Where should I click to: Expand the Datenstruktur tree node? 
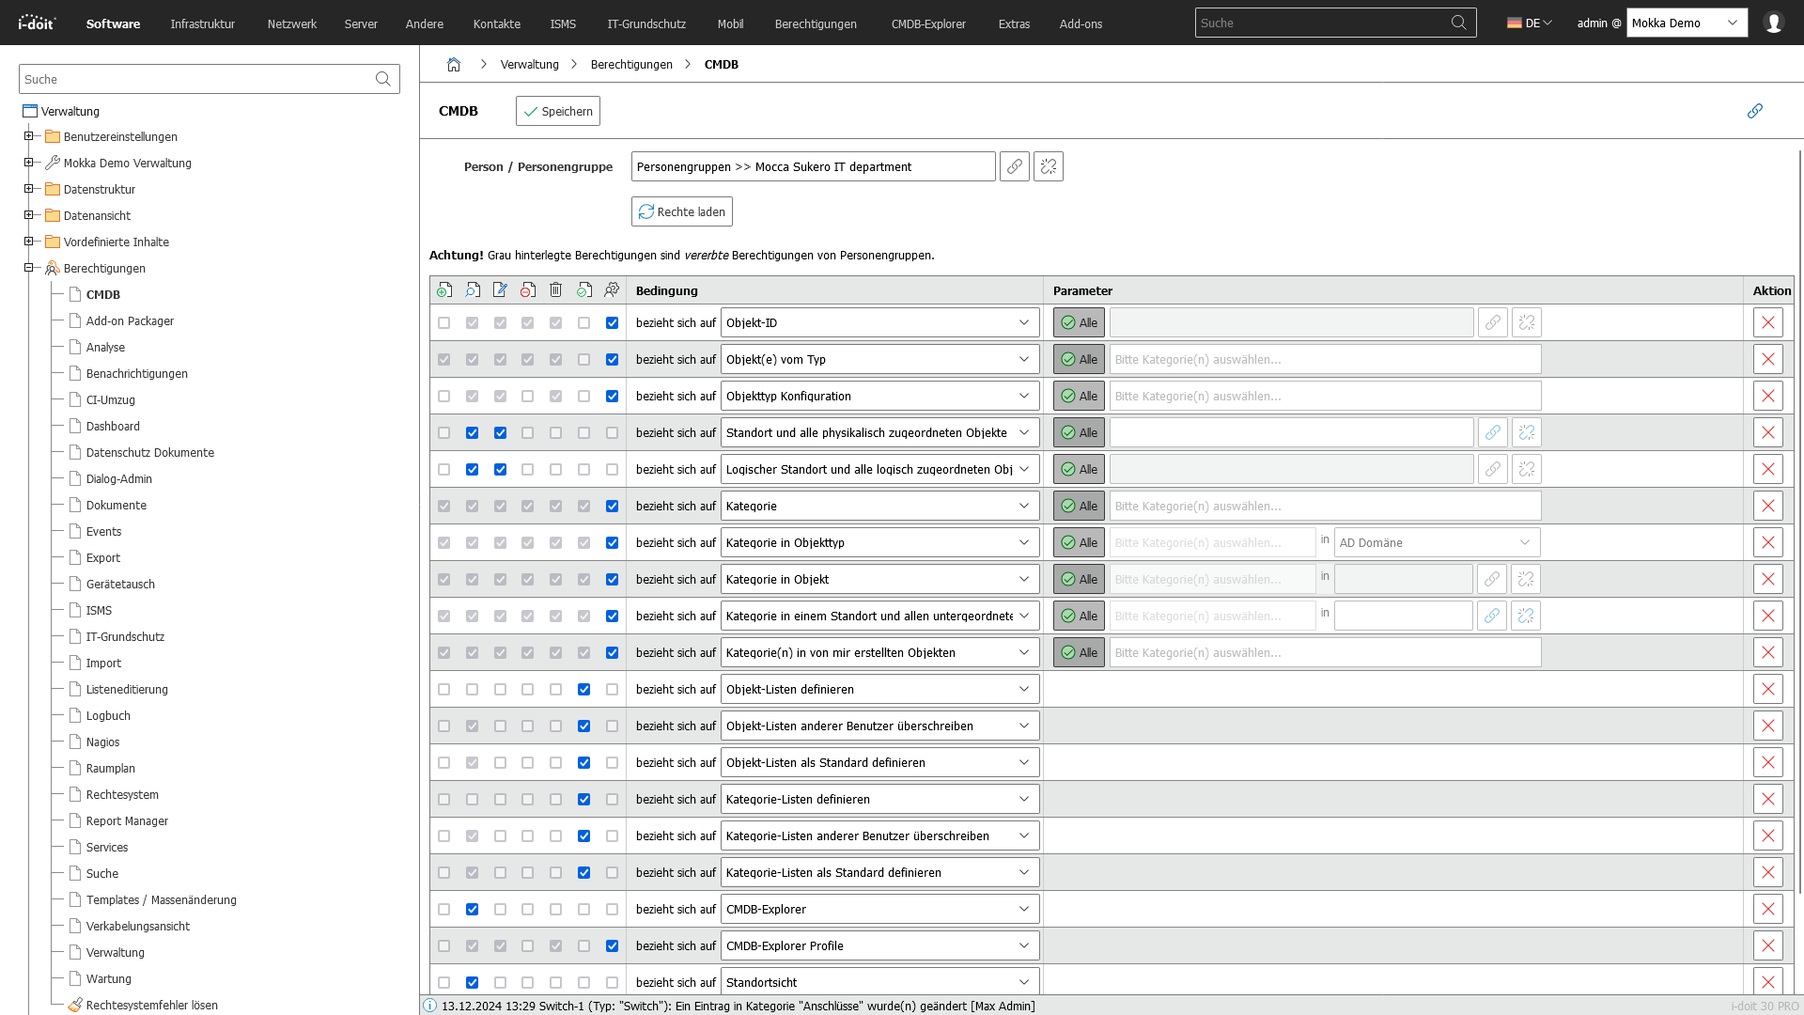click(29, 189)
